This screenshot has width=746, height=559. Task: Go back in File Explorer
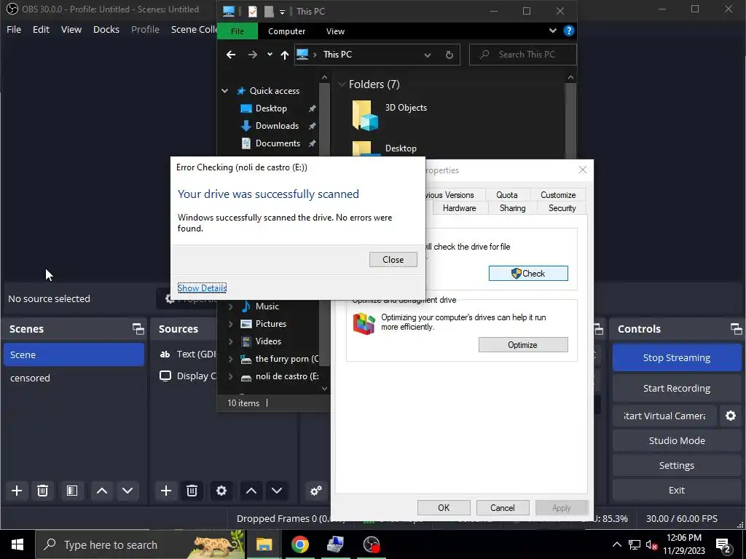[231, 55]
